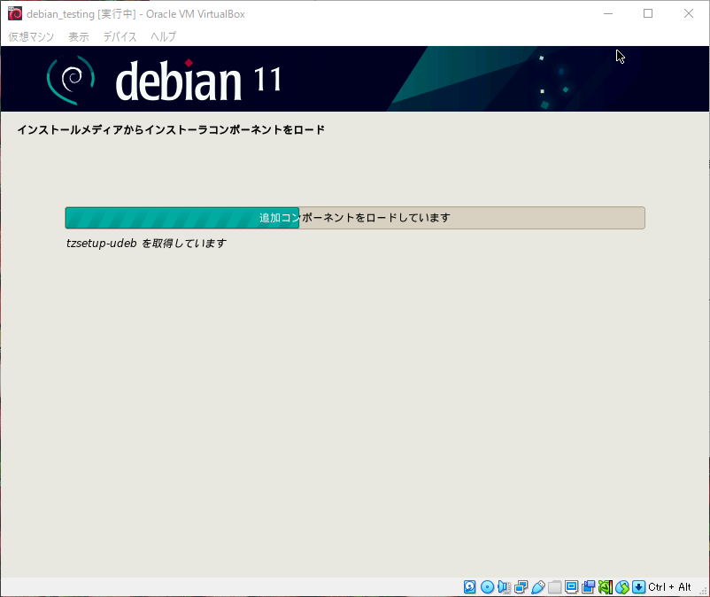Open the 表示 menu
This screenshot has height=597, width=710.
(x=78, y=36)
